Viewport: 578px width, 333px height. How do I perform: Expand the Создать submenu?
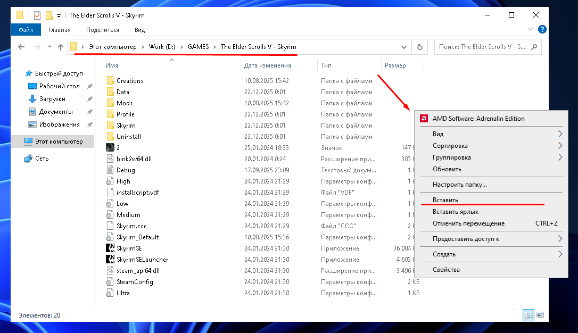coord(559,254)
